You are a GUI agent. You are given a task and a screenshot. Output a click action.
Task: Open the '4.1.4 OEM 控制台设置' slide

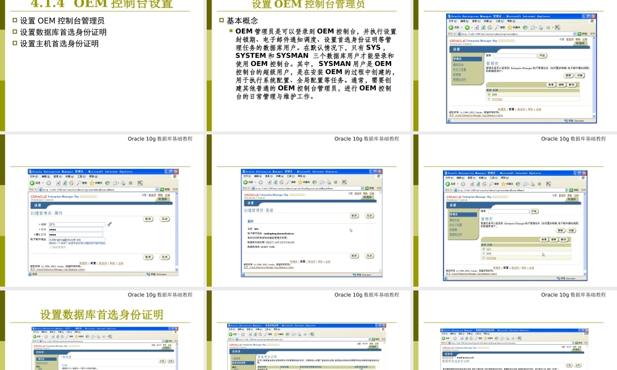point(102,65)
